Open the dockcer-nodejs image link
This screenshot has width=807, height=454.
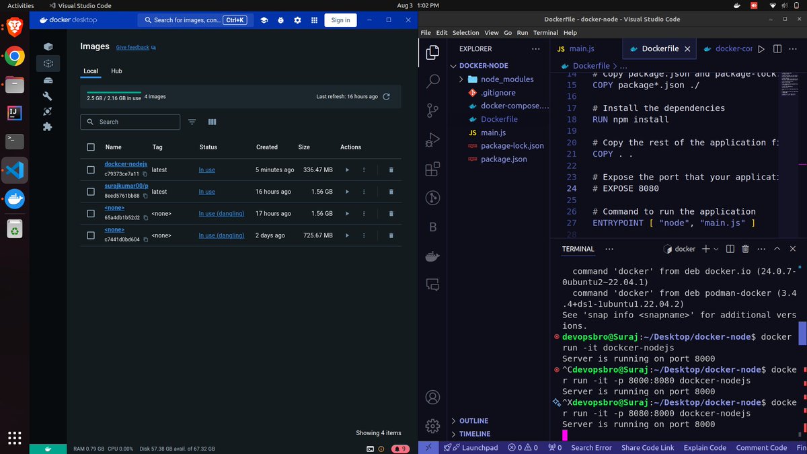(126, 165)
